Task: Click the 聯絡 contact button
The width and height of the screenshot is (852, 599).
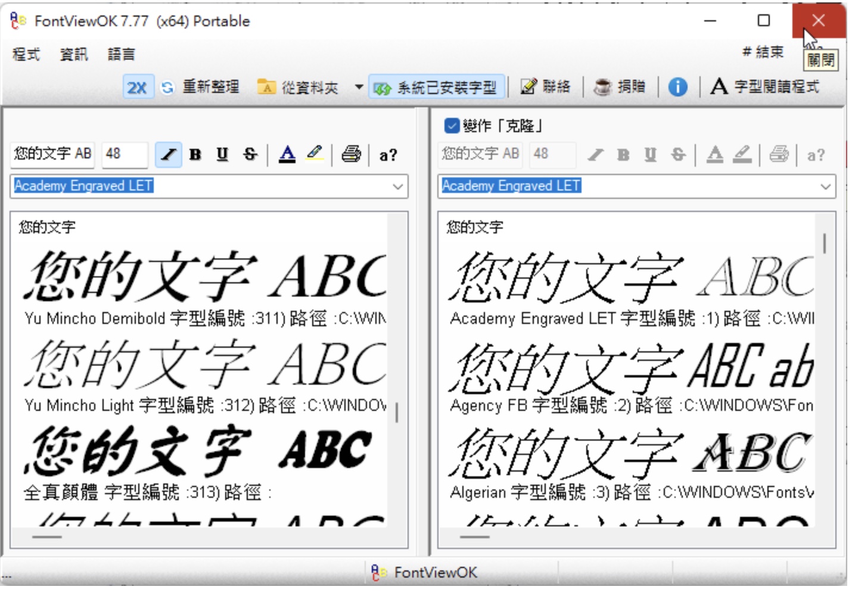Action: [545, 87]
